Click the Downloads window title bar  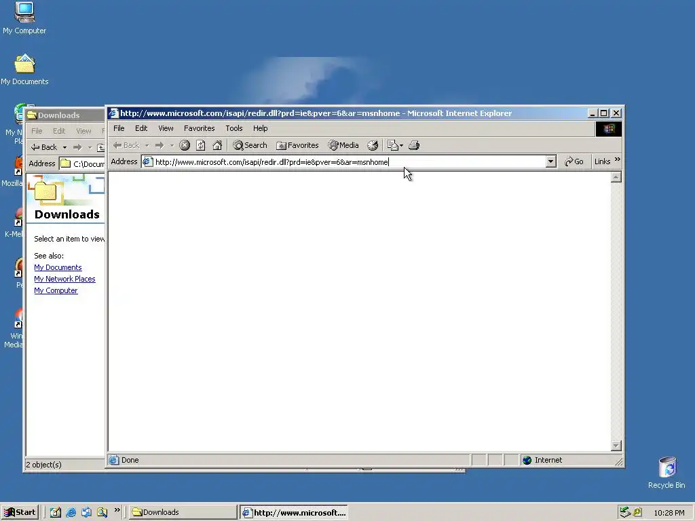tap(64, 115)
